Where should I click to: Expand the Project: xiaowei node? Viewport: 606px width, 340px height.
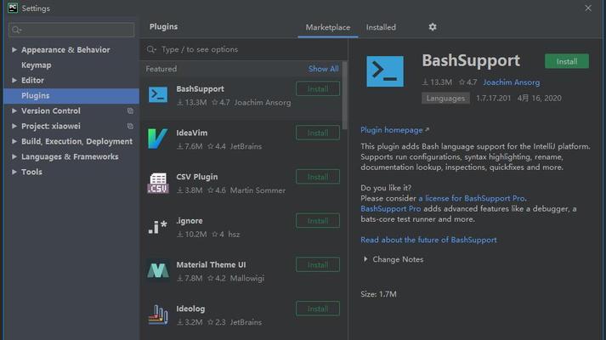point(14,126)
